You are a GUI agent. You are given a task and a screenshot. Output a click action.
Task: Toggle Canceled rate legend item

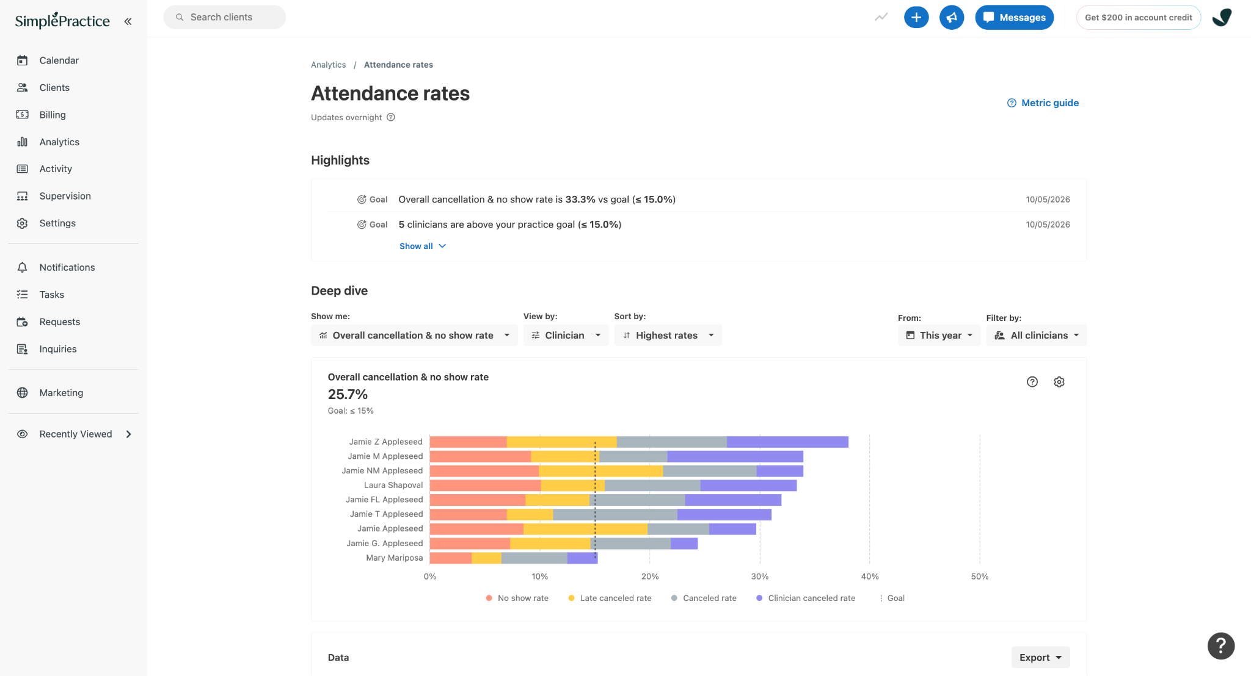coord(704,598)
